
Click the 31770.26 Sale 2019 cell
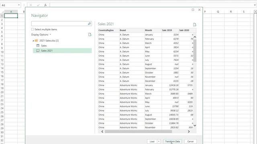click(170, 90)
